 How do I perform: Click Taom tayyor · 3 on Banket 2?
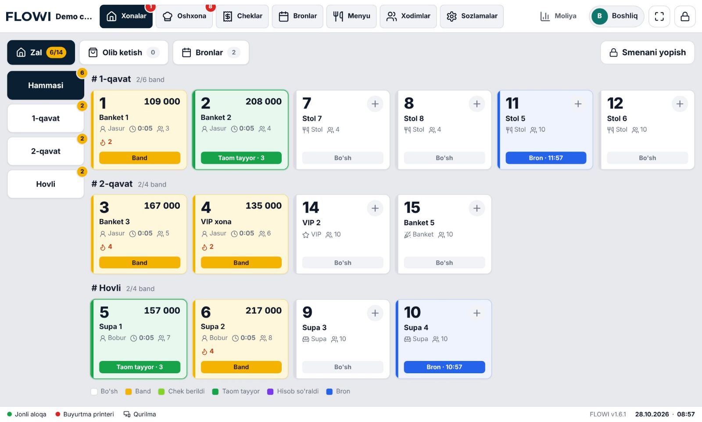[x=241, y=158]
